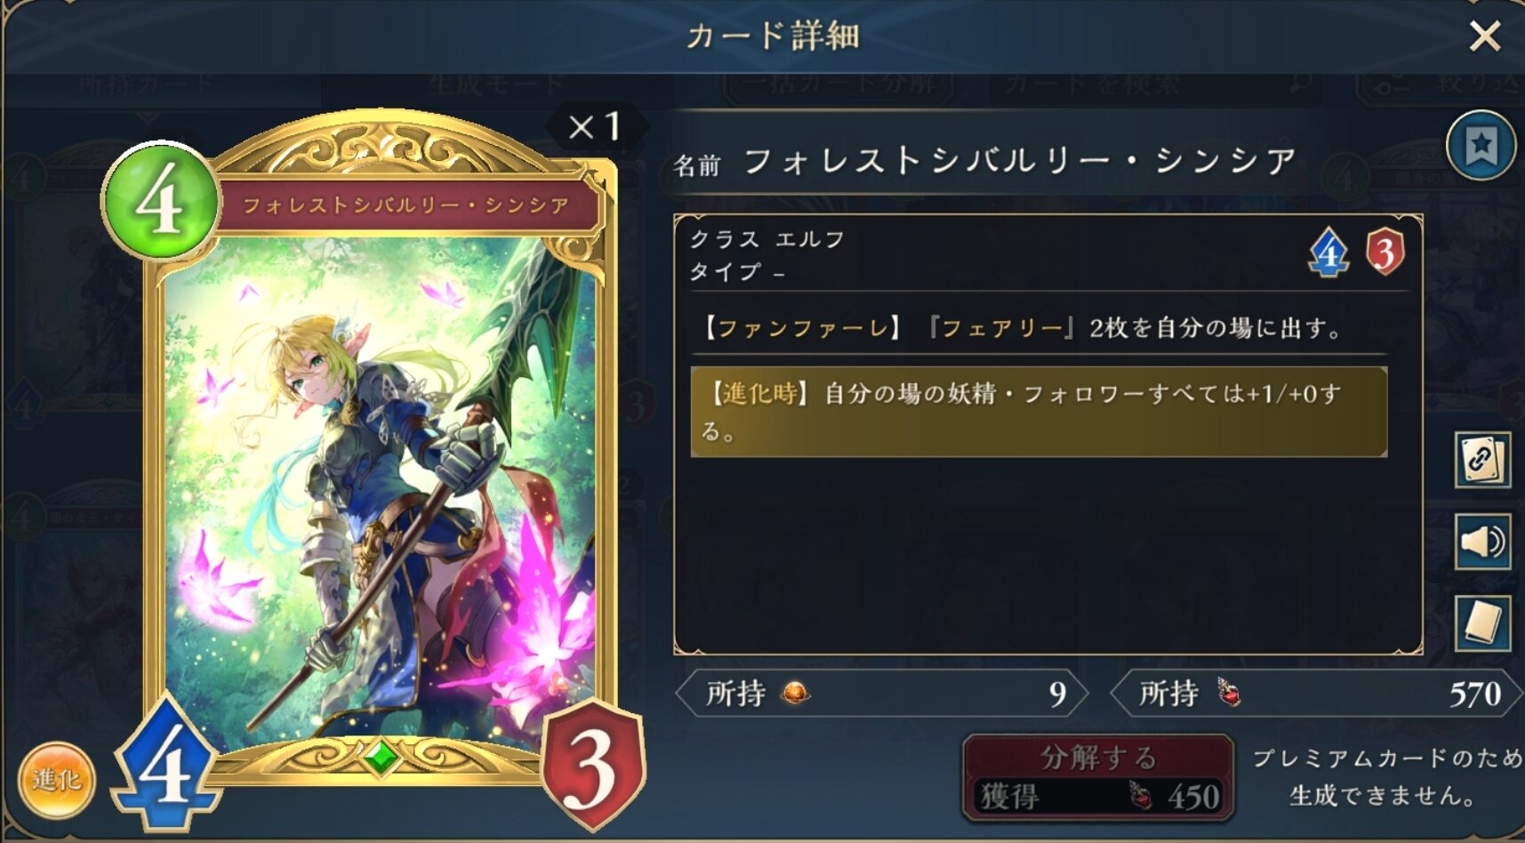The height and width of the screenshot is (843, 1525).
Task: Click the green cost 4 orb
Action: tap(161, 199)
